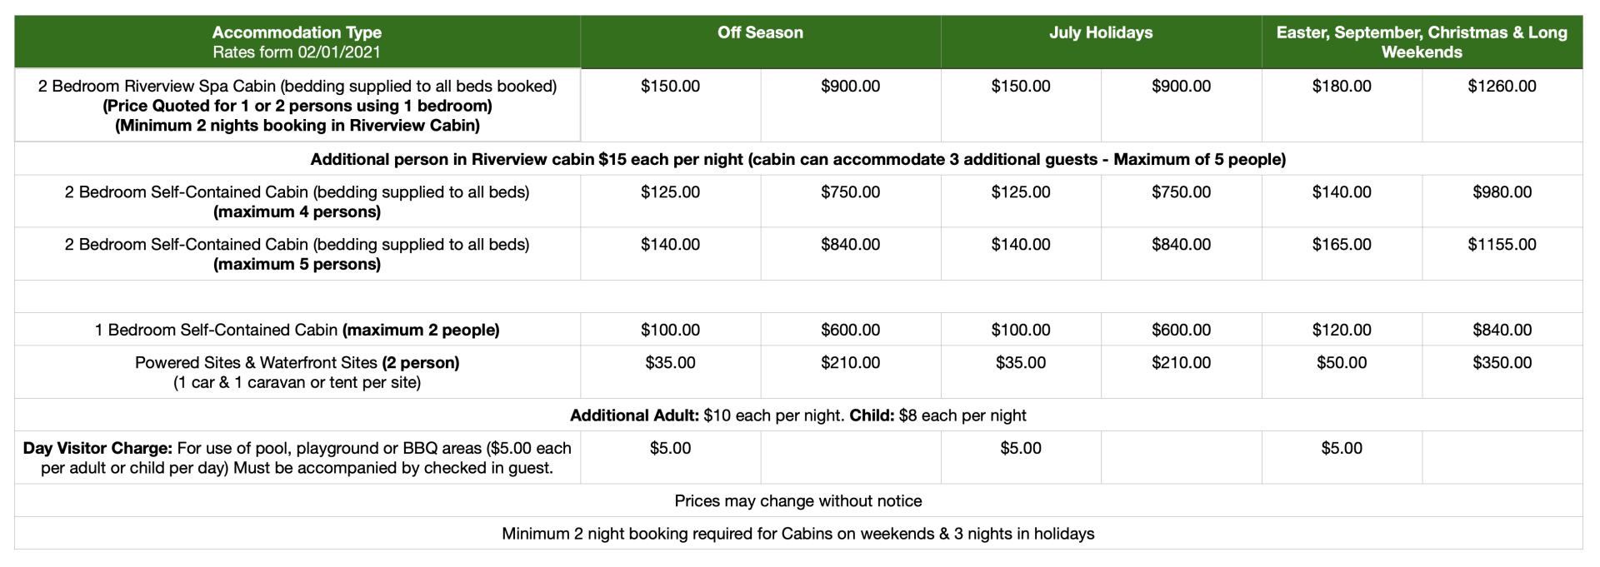The width and height of the screenshot is (1600, 567).
Task: Click the additional person Riverview cabin note
Action: [797, 159]
